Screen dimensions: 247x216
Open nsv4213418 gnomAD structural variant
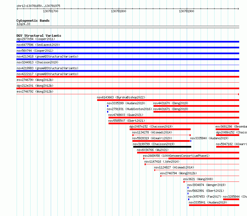pos(47,56)
